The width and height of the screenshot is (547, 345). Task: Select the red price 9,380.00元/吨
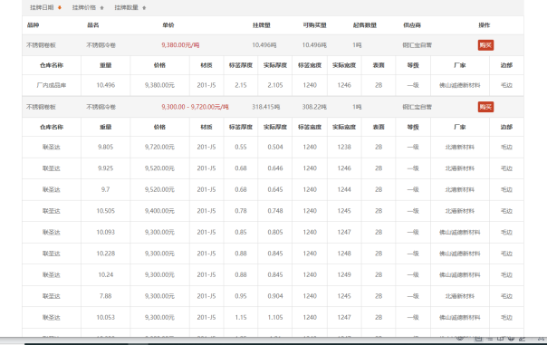[x=180, y=45]
